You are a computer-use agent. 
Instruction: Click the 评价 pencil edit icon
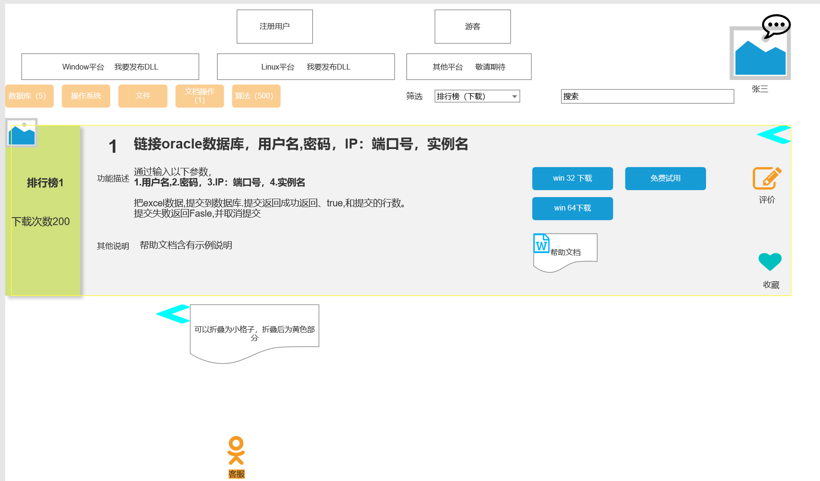pyautogui.click(x=767, y=178)
